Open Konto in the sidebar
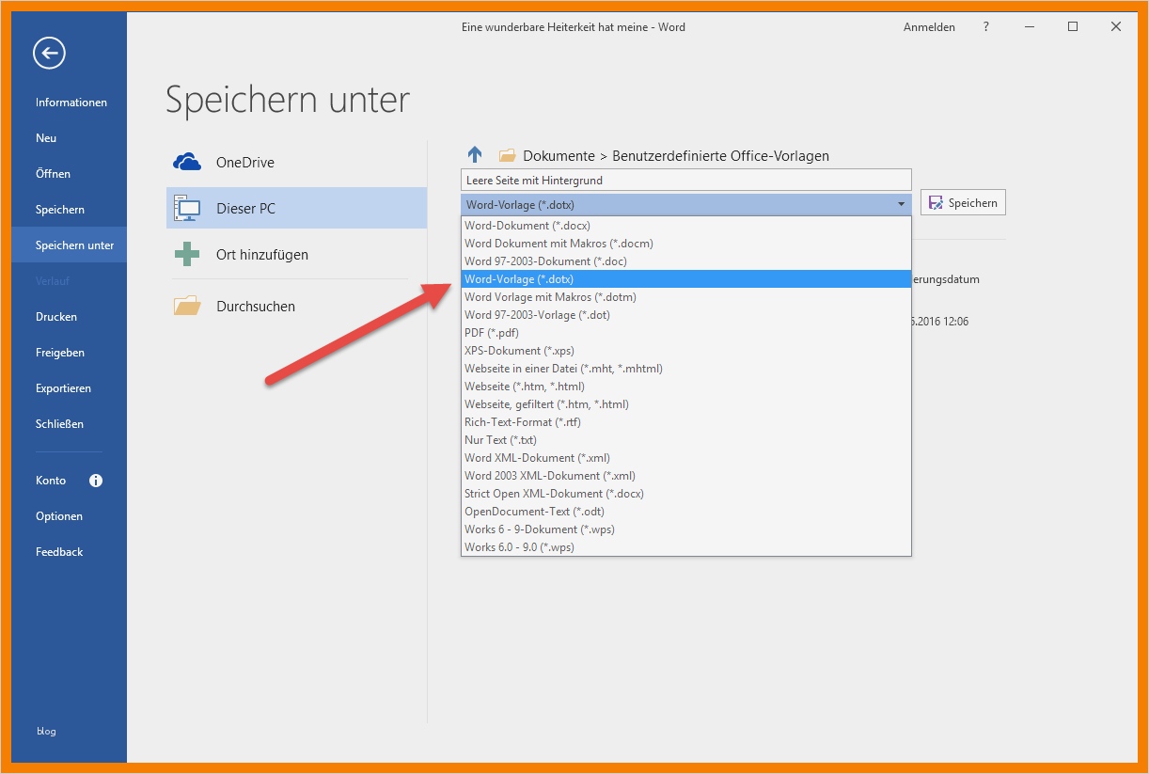Screen dimensions: 1149x774 point(51,481)
